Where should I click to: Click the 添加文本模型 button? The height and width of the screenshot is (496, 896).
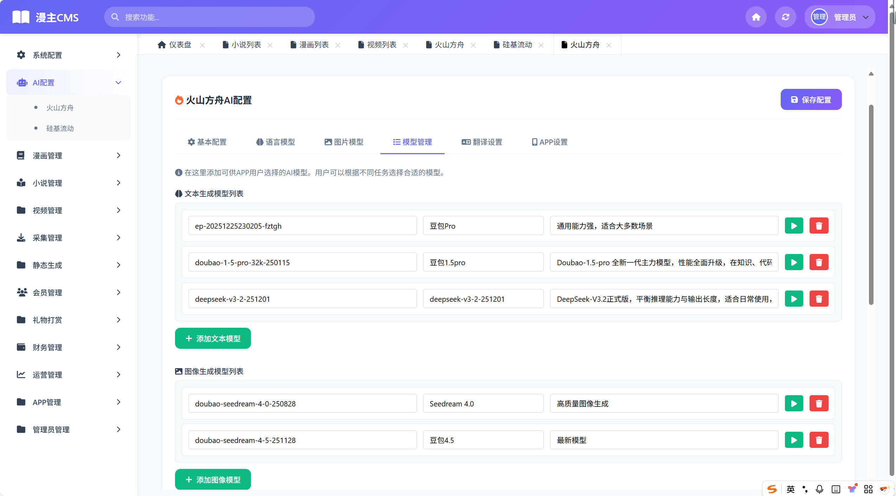click(213, 338)
